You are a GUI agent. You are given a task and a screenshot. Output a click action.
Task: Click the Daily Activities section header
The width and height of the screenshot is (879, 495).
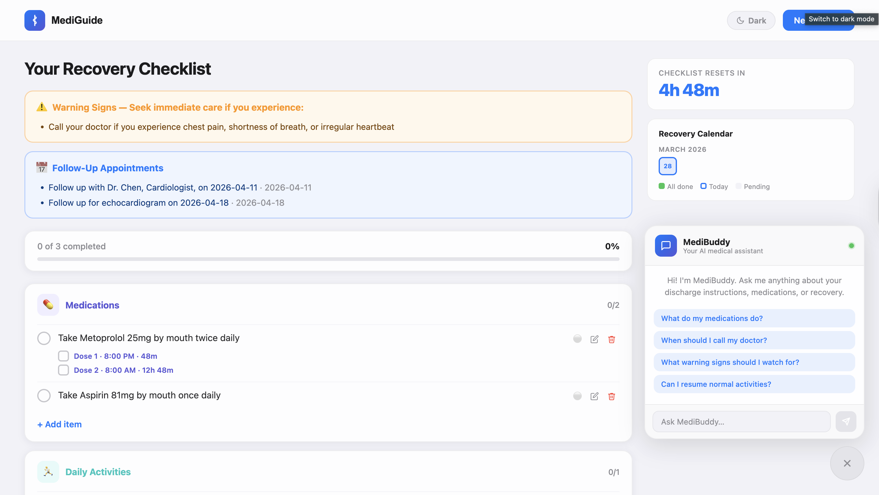pos(98,472)
